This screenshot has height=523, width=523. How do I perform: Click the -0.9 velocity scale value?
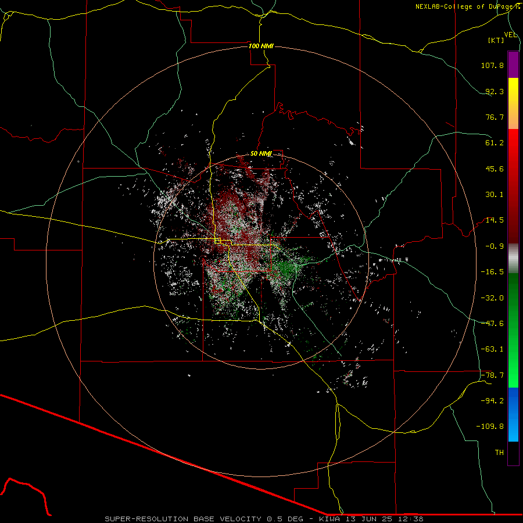tap(495, 246)
